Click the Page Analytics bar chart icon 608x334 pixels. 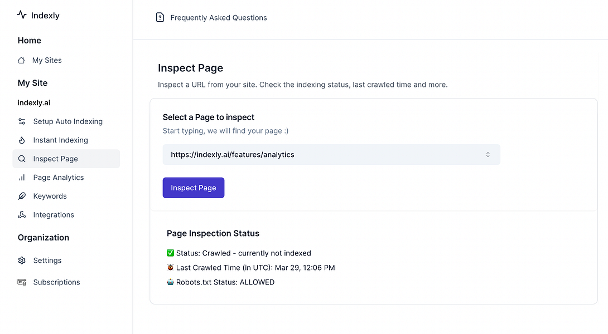pos(22,177)
